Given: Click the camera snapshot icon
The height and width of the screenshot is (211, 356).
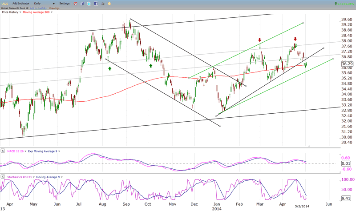Looking at the screenshot, I should [x=103, y=3].
